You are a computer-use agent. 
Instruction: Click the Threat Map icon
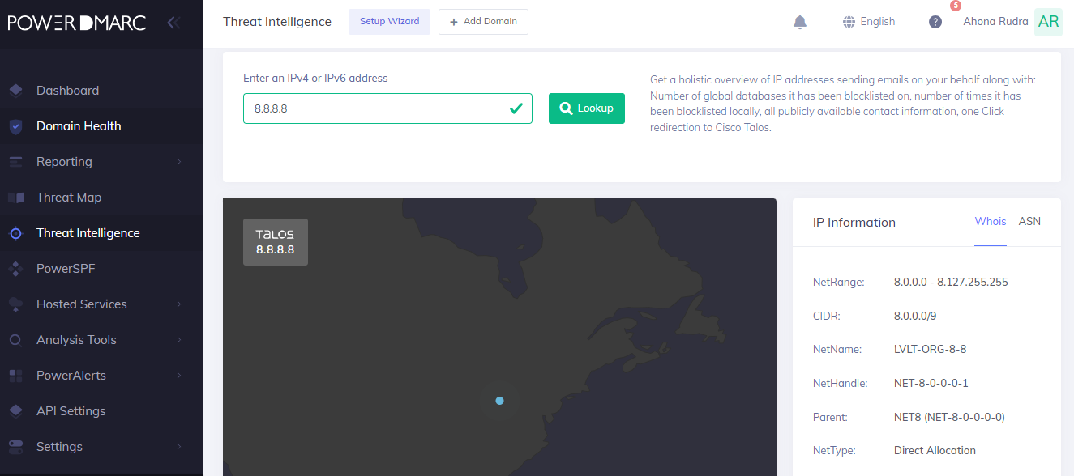click(x=15, y=198)
